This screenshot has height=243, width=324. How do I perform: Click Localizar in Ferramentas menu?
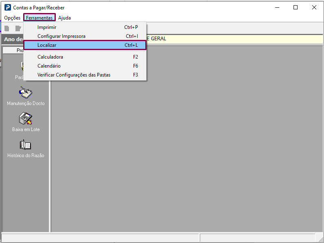(85, 45)
